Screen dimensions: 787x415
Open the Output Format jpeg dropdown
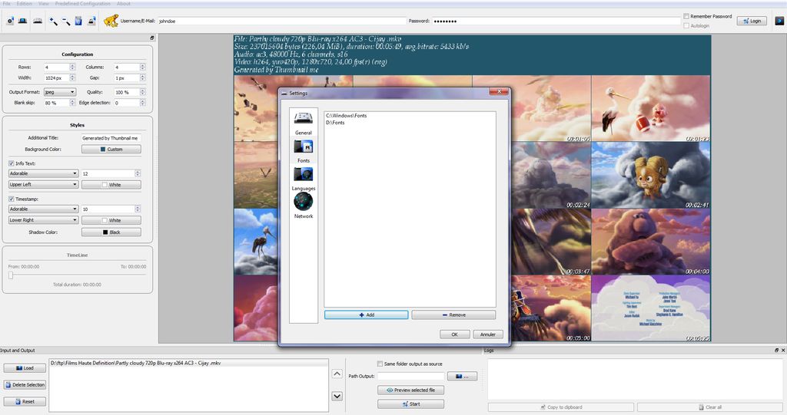pyautogui.click(x=60, y=92)
